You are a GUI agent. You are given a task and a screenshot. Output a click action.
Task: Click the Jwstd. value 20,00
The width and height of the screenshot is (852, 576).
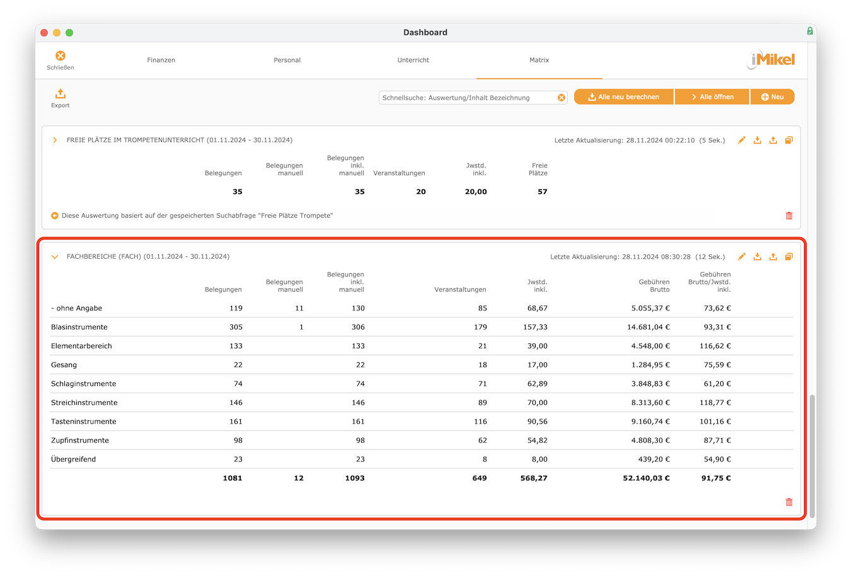[x=476, y=192]
